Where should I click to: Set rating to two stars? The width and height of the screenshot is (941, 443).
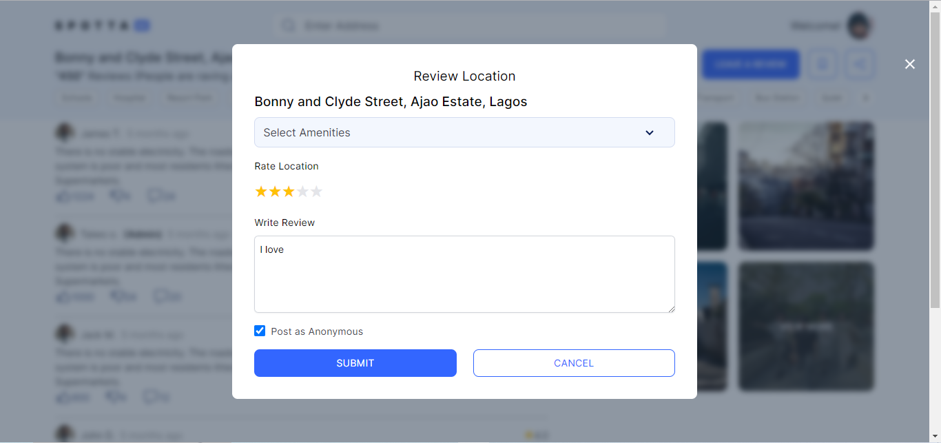275,192
